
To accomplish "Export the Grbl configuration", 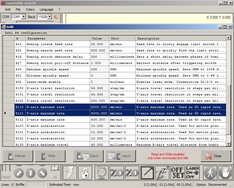I will point(88,156).
